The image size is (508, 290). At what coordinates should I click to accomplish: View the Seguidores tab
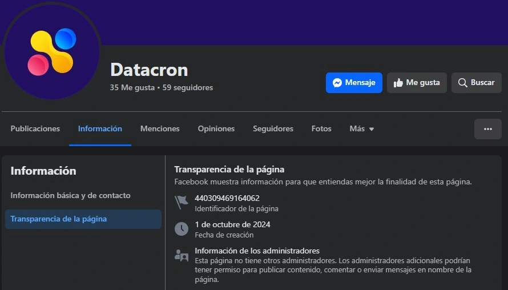[273, 128]
